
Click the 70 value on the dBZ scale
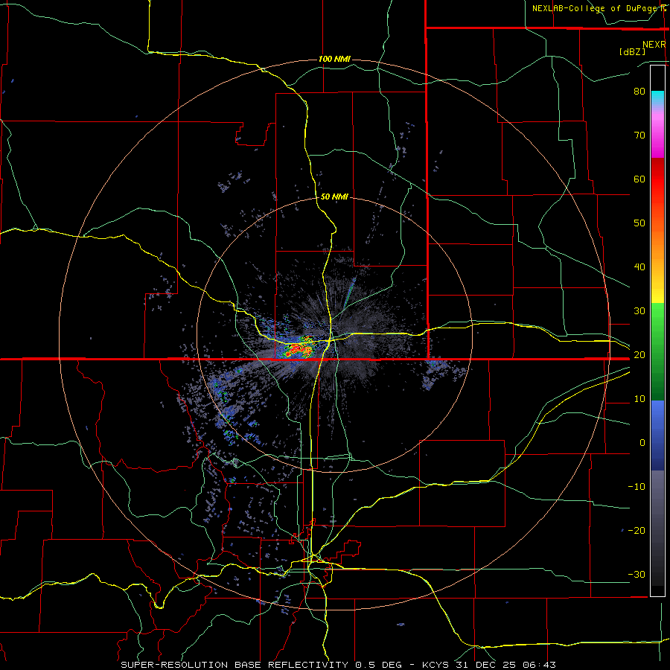pyautogui.click(x=639, y=135)
